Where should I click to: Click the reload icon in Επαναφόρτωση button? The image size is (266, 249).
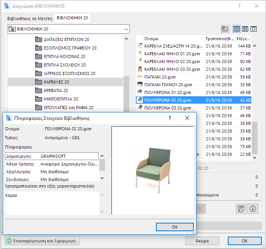(9, 241)
